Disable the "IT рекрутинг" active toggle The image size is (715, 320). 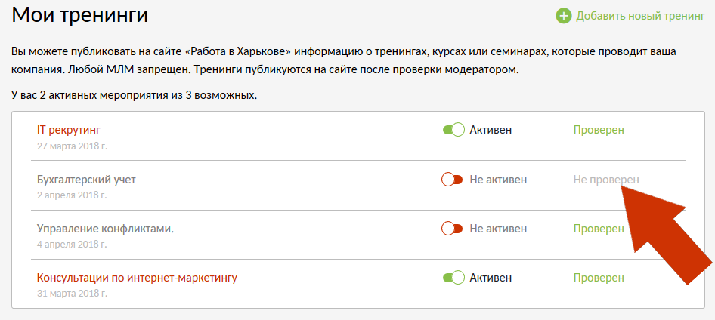coord(453,130)
